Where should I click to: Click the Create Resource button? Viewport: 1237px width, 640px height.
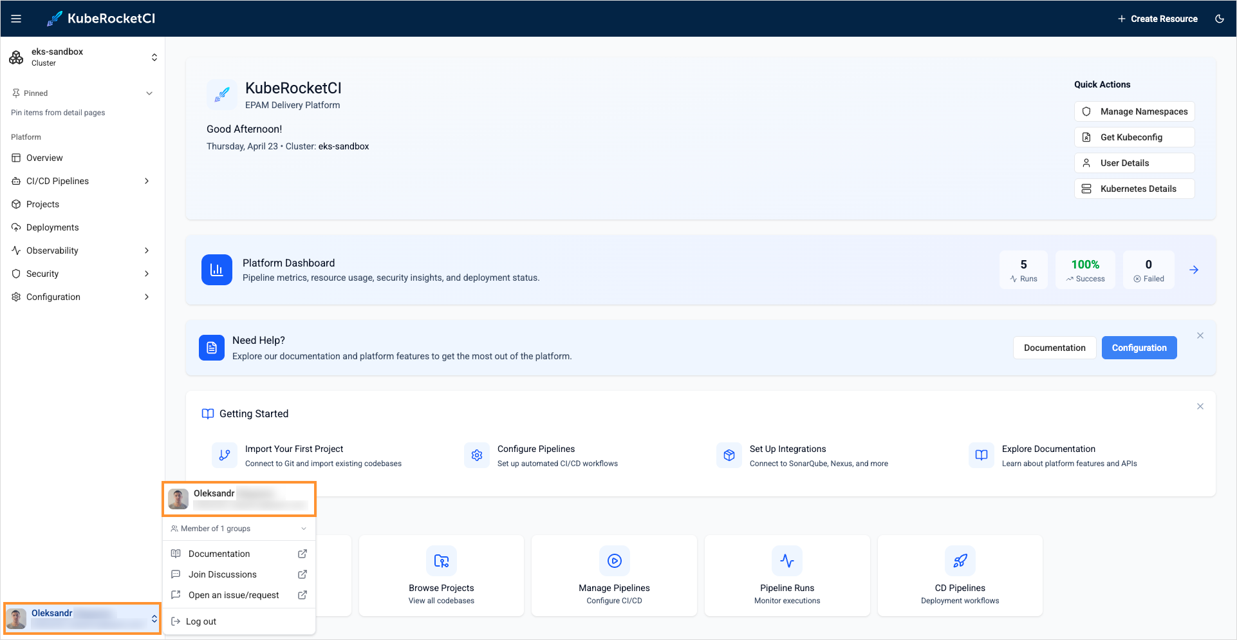1157,19
